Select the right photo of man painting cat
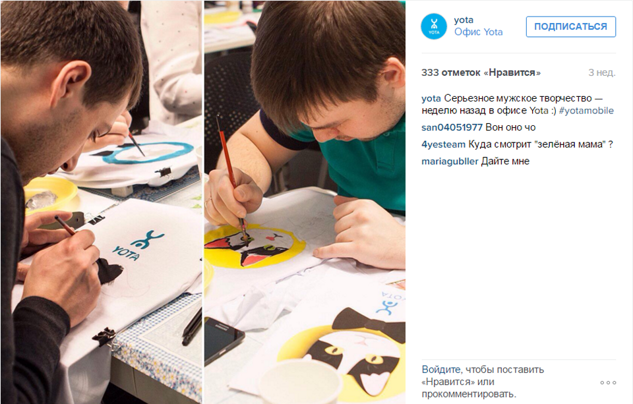The image size is (633, 404). [305, 202]
